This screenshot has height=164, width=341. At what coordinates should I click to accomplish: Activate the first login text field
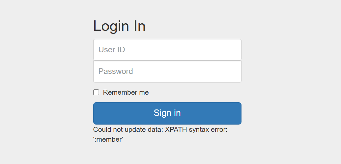[167, 50]
